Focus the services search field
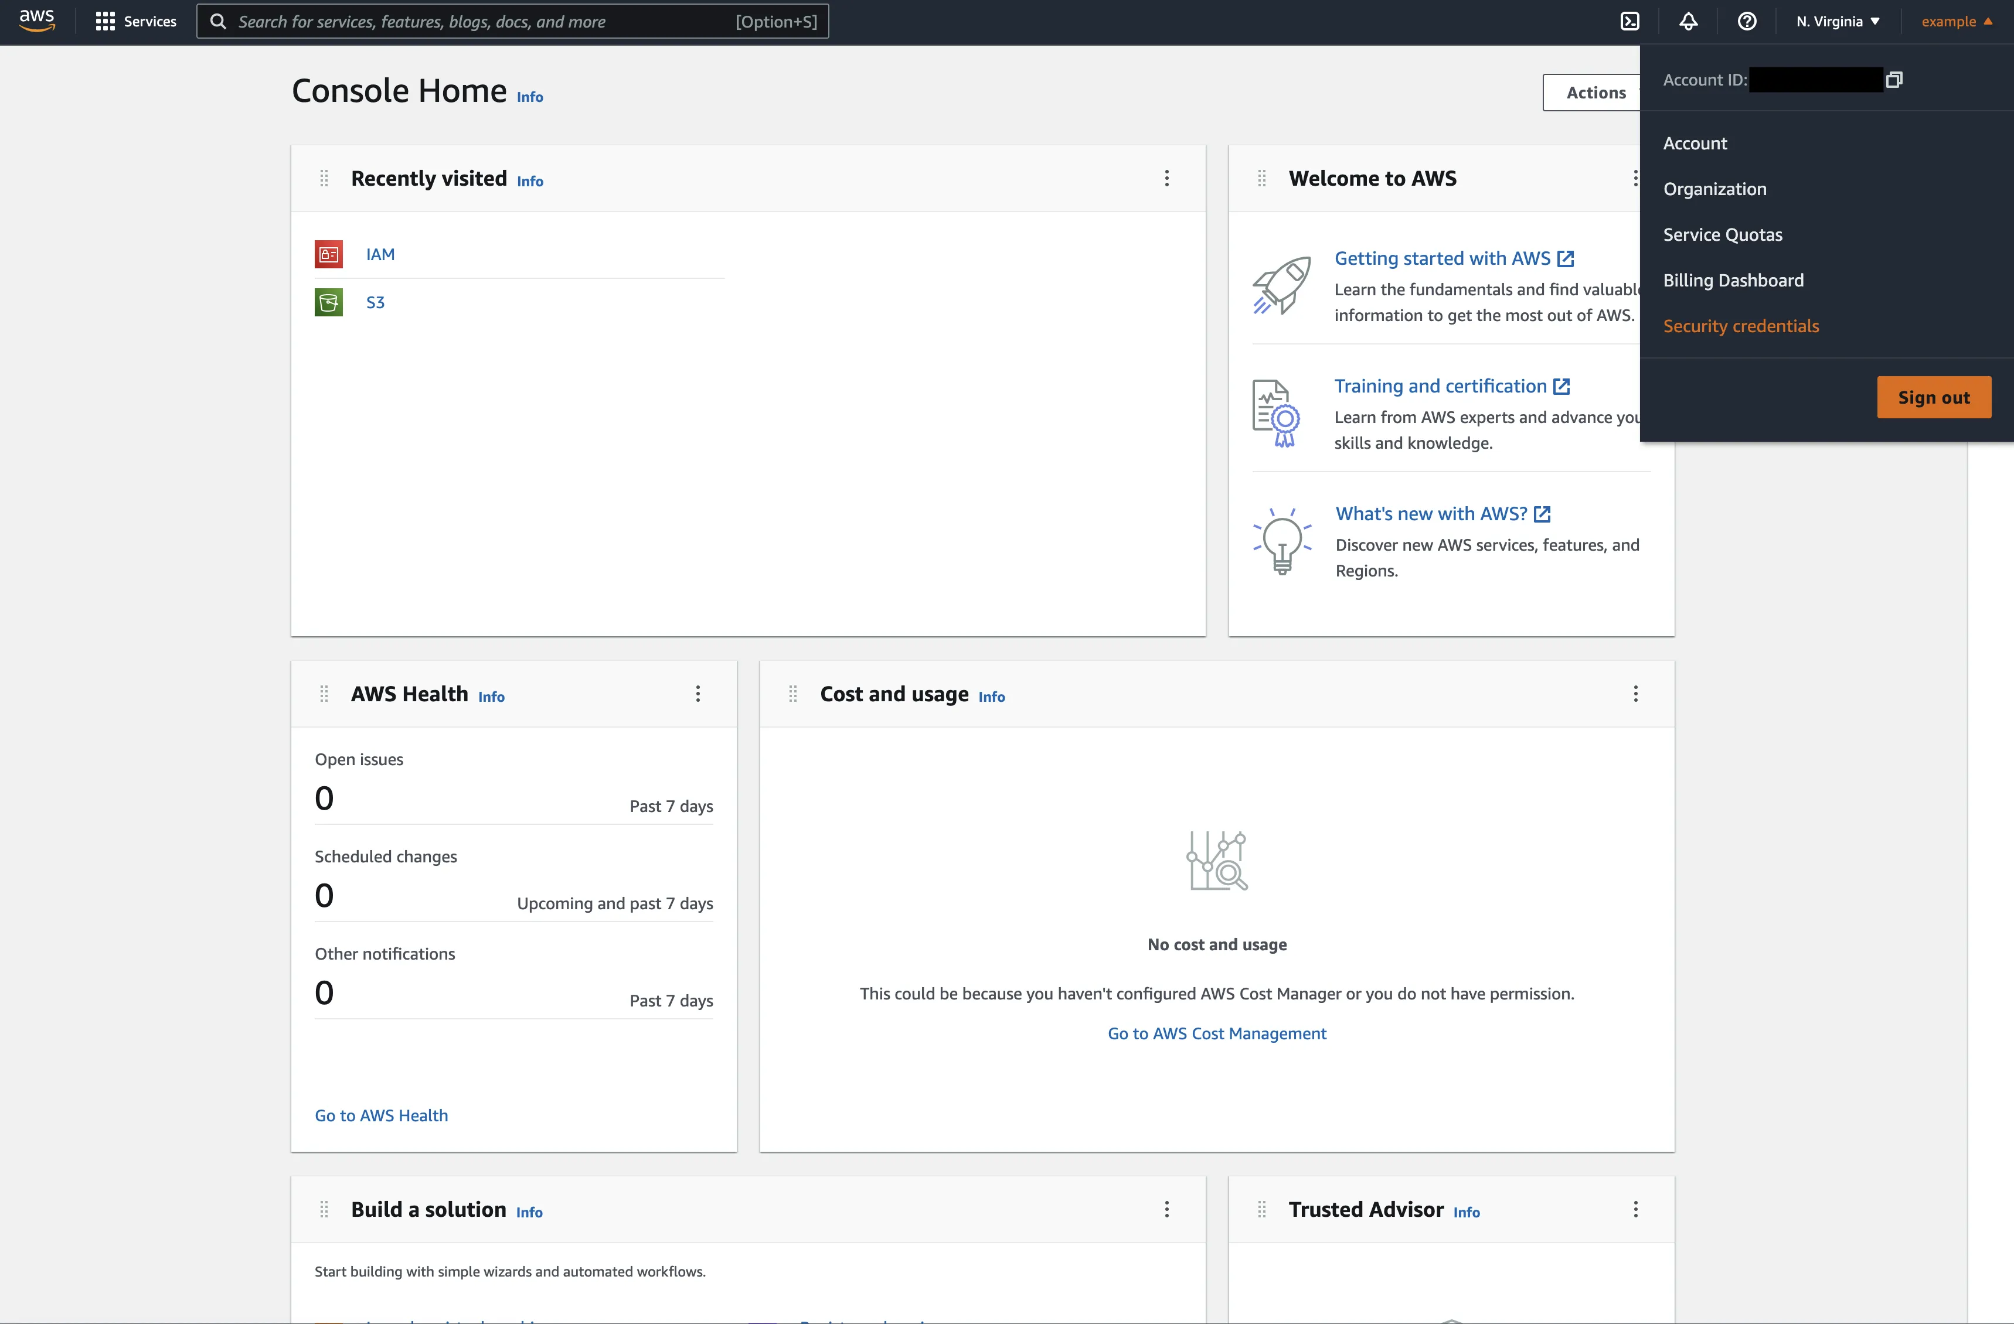2014x1324 pixels. click(x=482, y=21)
